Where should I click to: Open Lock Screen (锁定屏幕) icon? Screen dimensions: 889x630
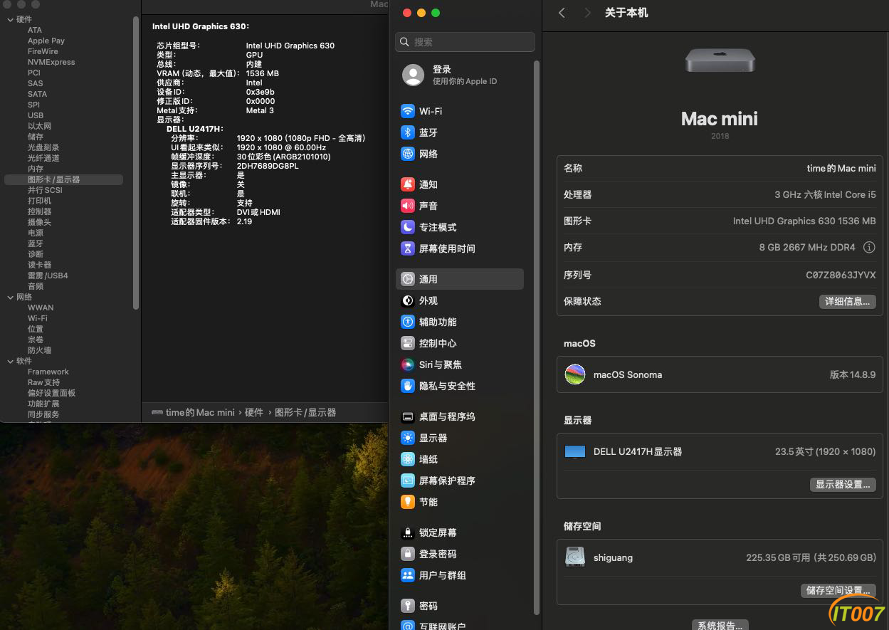tap(408, 532)
